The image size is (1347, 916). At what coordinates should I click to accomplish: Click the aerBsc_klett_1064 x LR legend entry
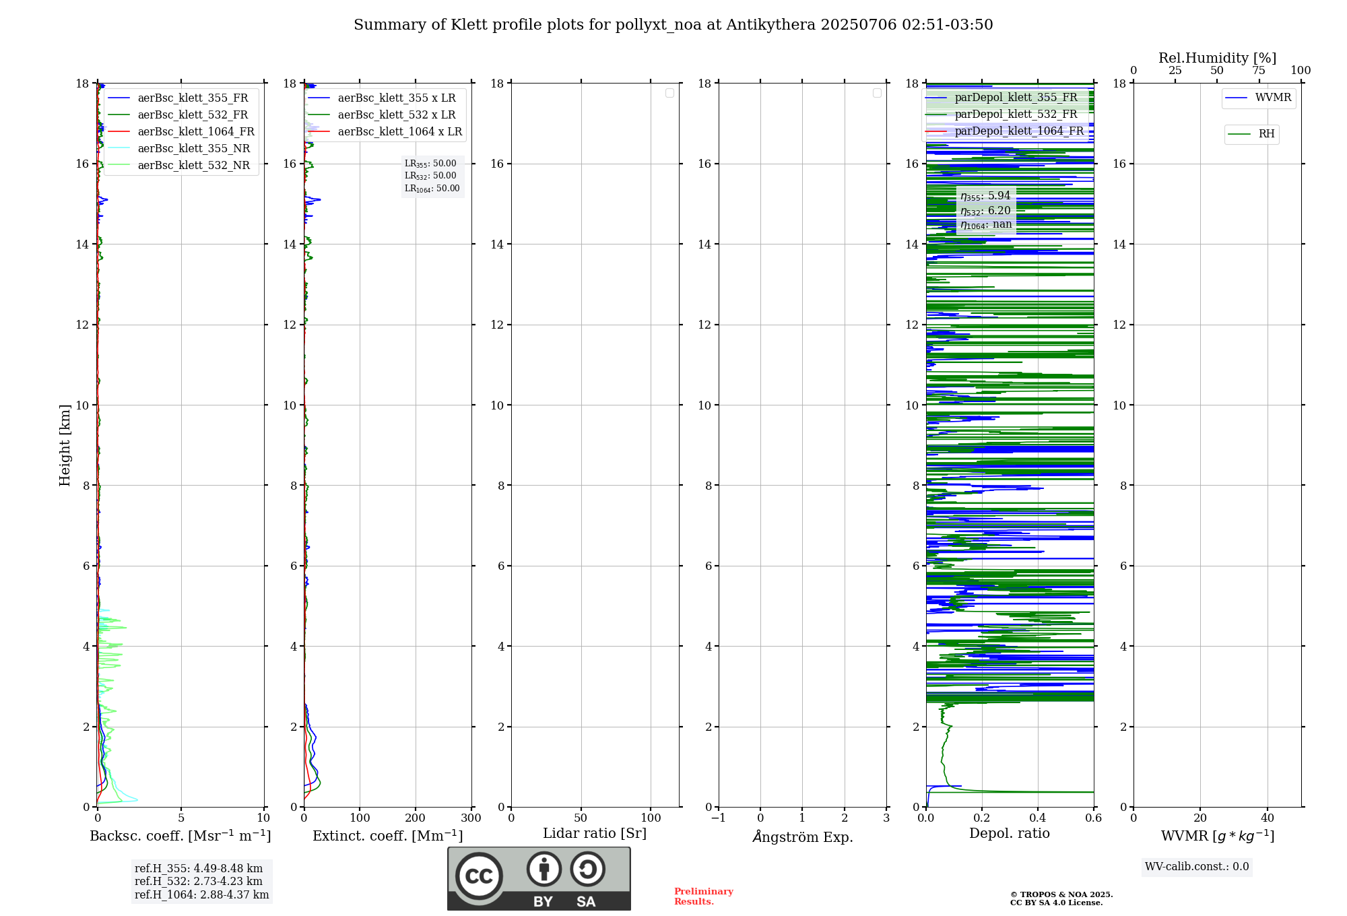point(385,132)
